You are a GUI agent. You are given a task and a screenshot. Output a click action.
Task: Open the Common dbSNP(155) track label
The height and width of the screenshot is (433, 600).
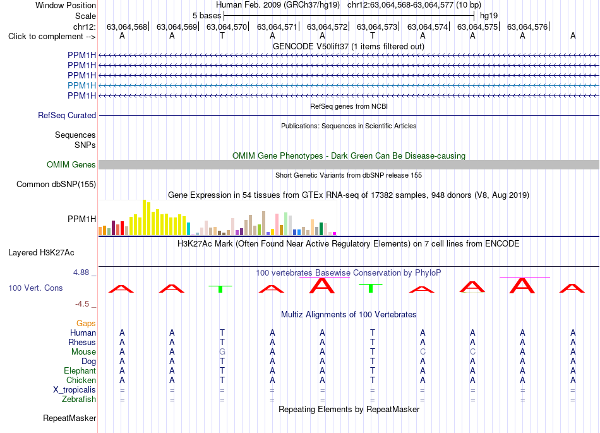point(56,184)
